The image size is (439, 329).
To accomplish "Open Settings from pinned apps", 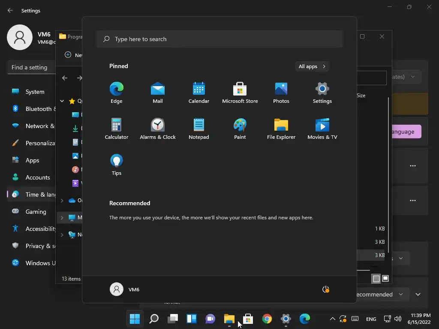I will pyautogui.click(x=322, y=93).
